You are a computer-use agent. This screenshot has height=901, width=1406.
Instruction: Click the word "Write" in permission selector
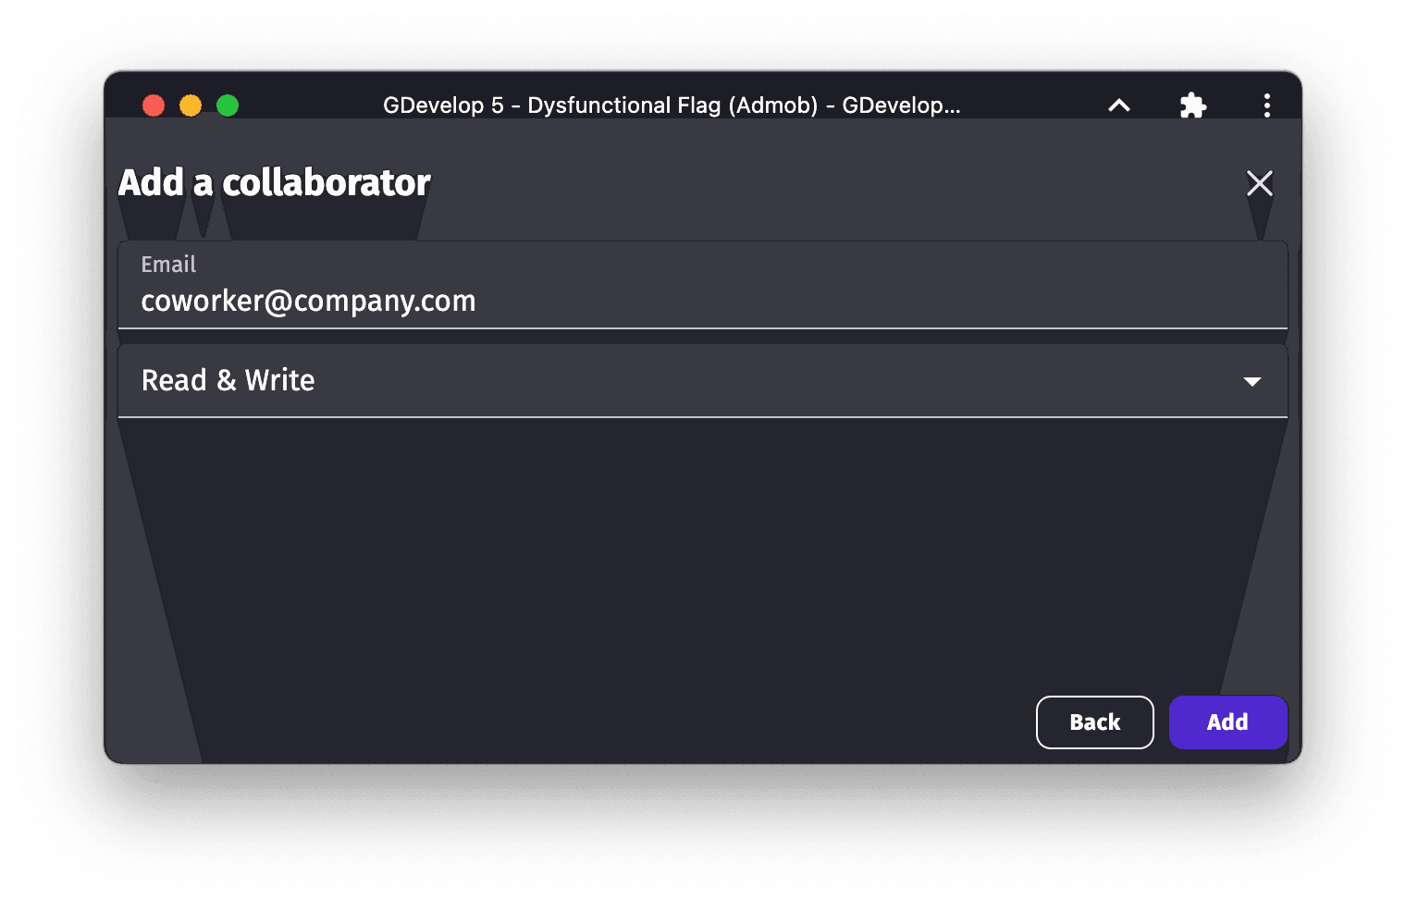[x=279, y=380]
